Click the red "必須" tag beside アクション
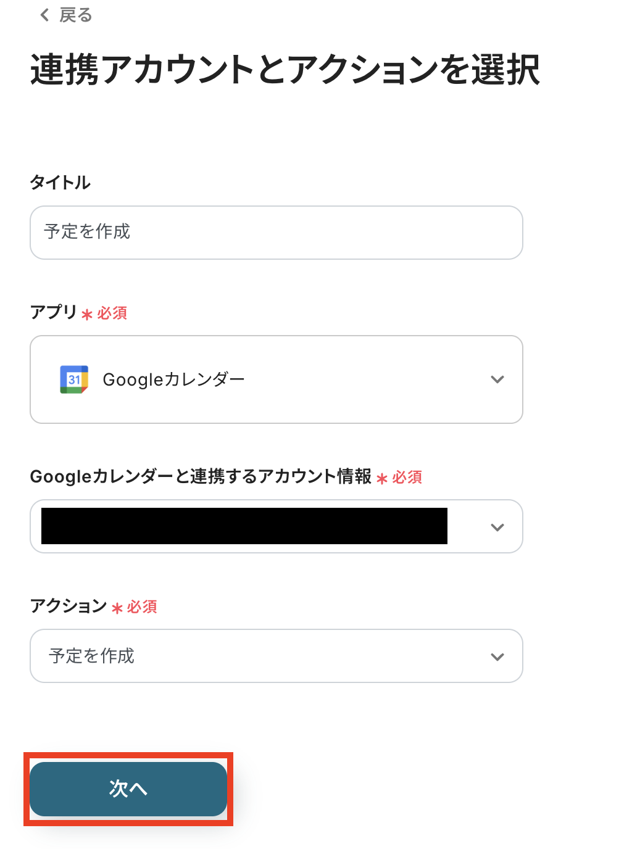The image size is (632, 849). point(142,607)
